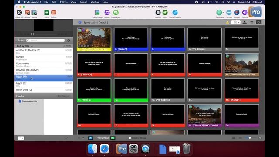Create a new document with New icon
The height and width of the screenshot is (157, 279).
click(47, 13)
